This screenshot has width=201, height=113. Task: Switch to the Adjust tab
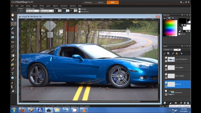point(100,2)
